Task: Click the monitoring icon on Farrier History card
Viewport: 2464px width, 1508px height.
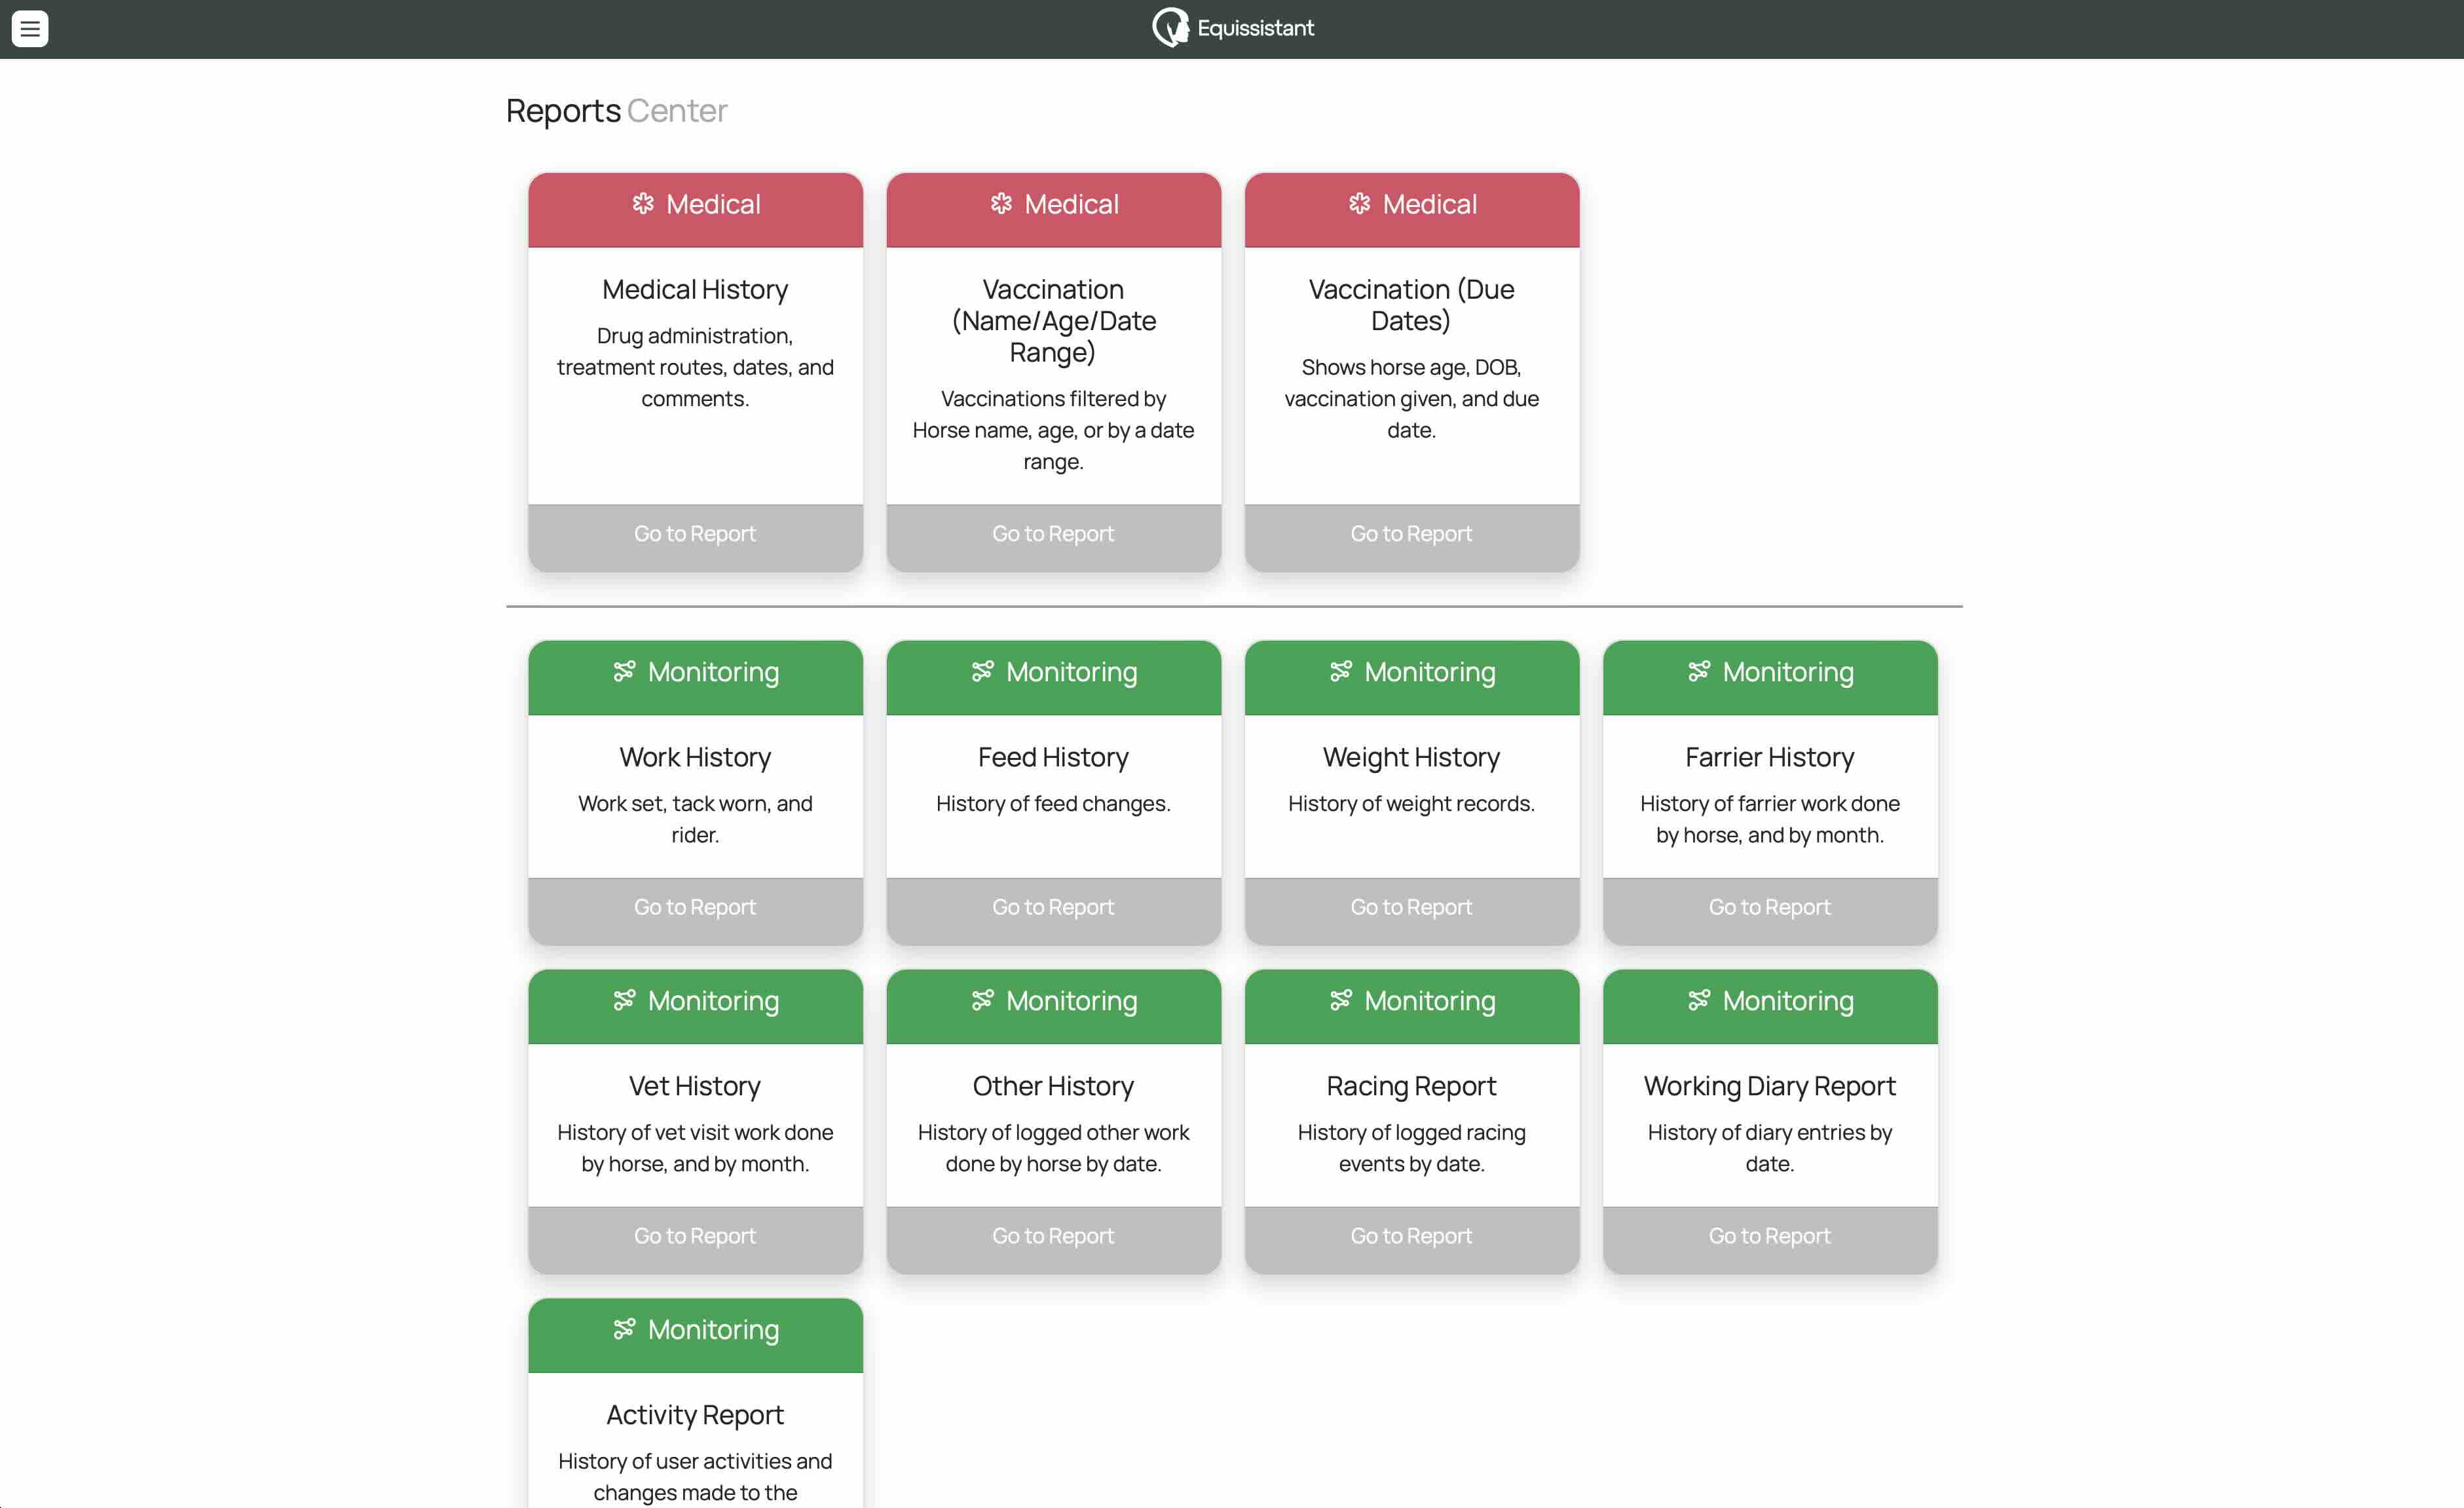Action: click(1698, 671)
